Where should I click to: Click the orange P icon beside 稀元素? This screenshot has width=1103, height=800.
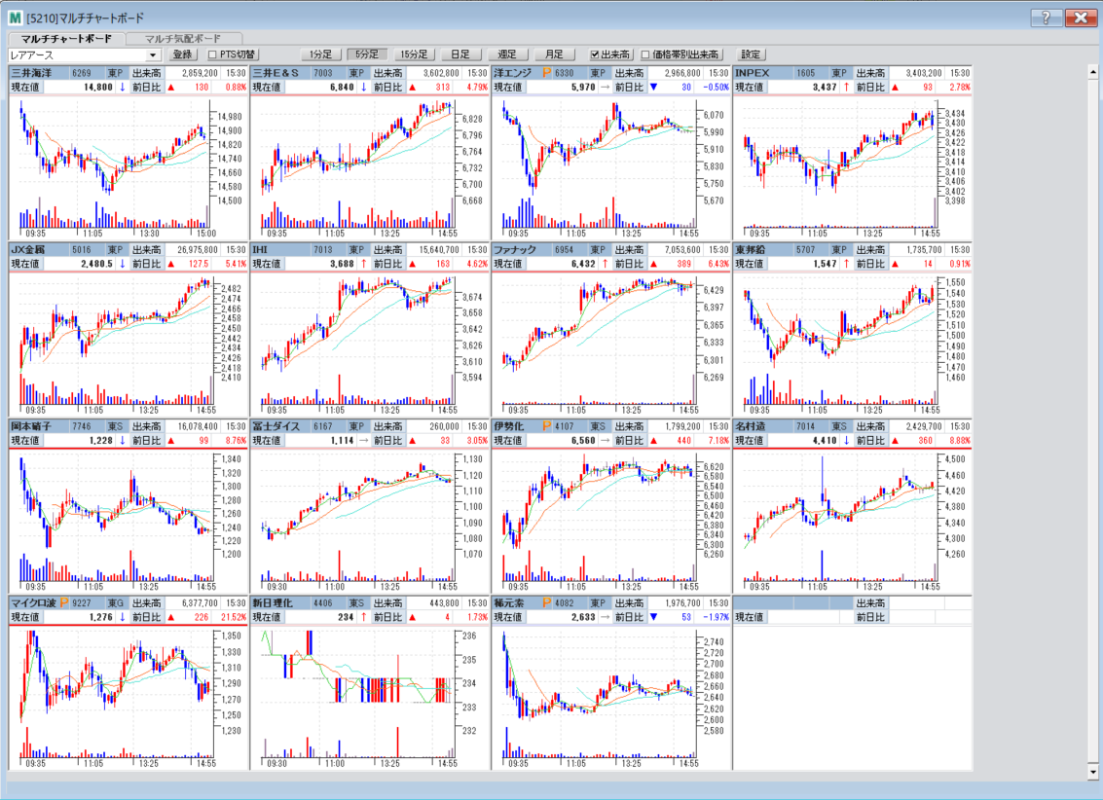(545, 603)
